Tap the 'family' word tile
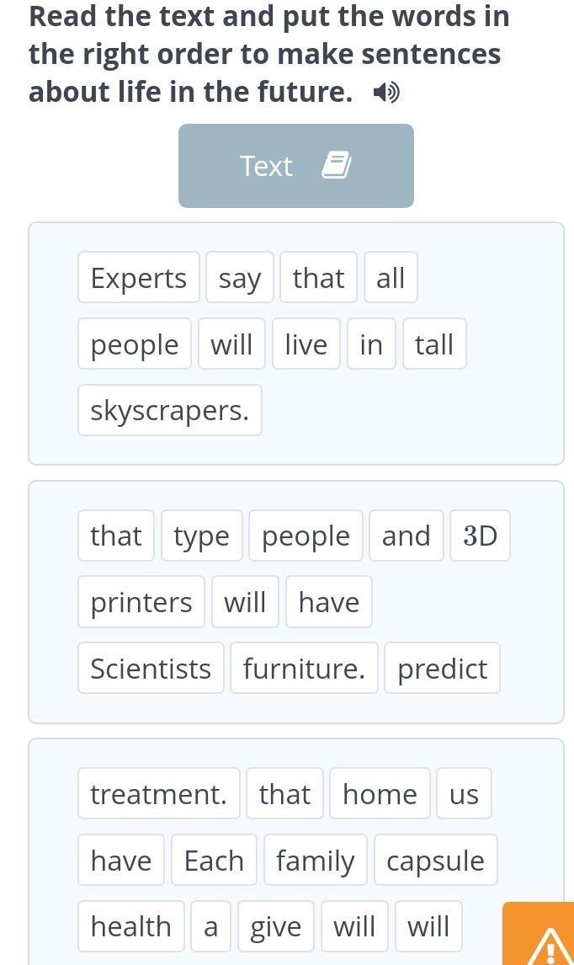This screenshot has height=965, width=574. (315, 861)
